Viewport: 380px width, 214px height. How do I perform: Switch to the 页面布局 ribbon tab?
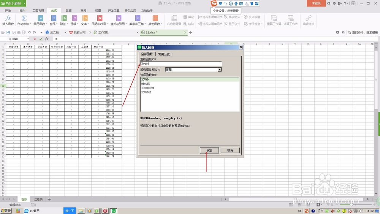click(x=38, y=11)
